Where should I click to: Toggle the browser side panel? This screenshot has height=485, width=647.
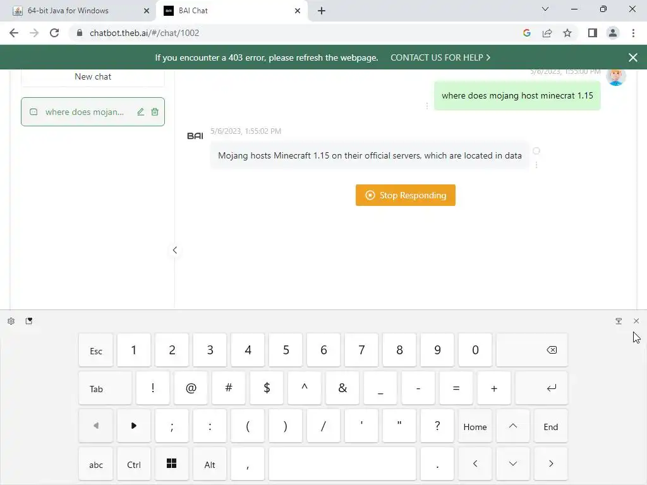(593, 33)
